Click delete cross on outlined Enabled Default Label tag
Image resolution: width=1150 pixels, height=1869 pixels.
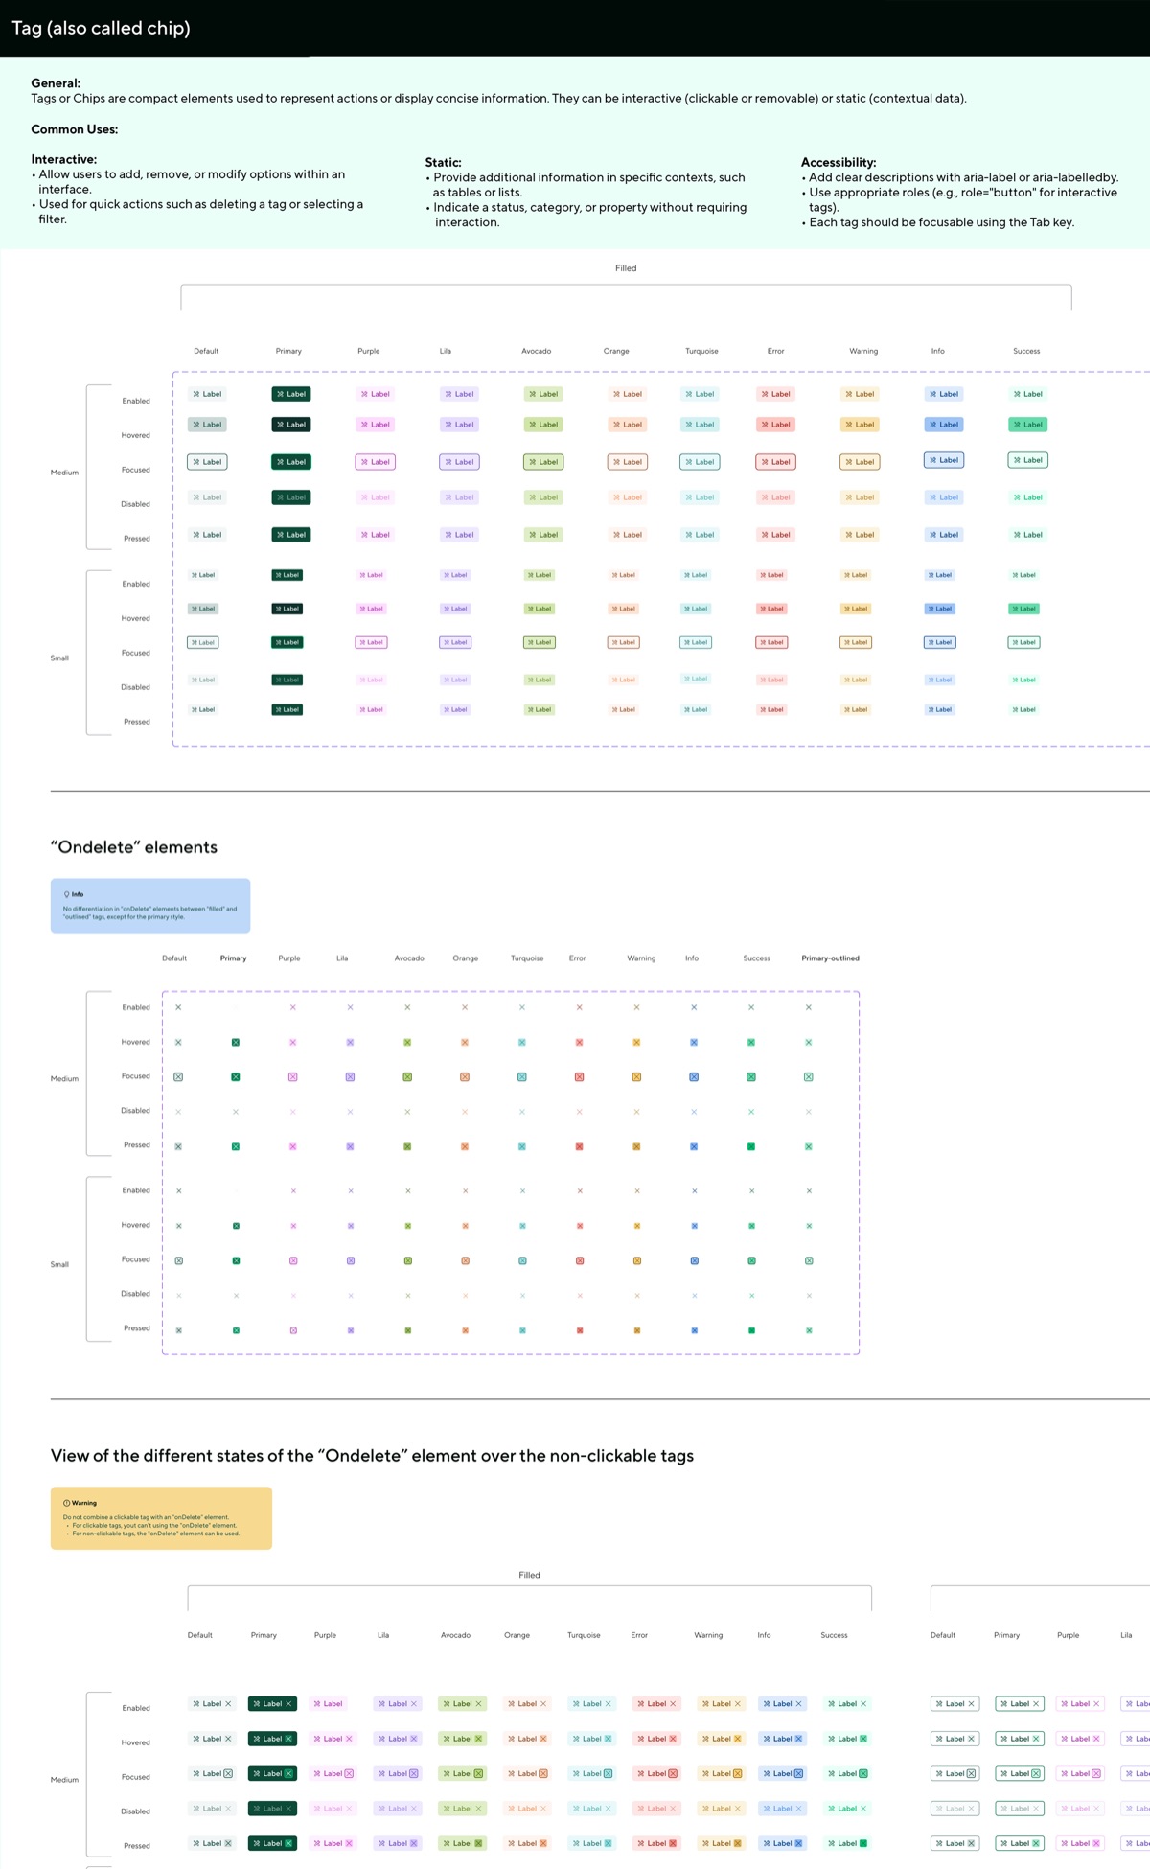[x=972, y=1703]
